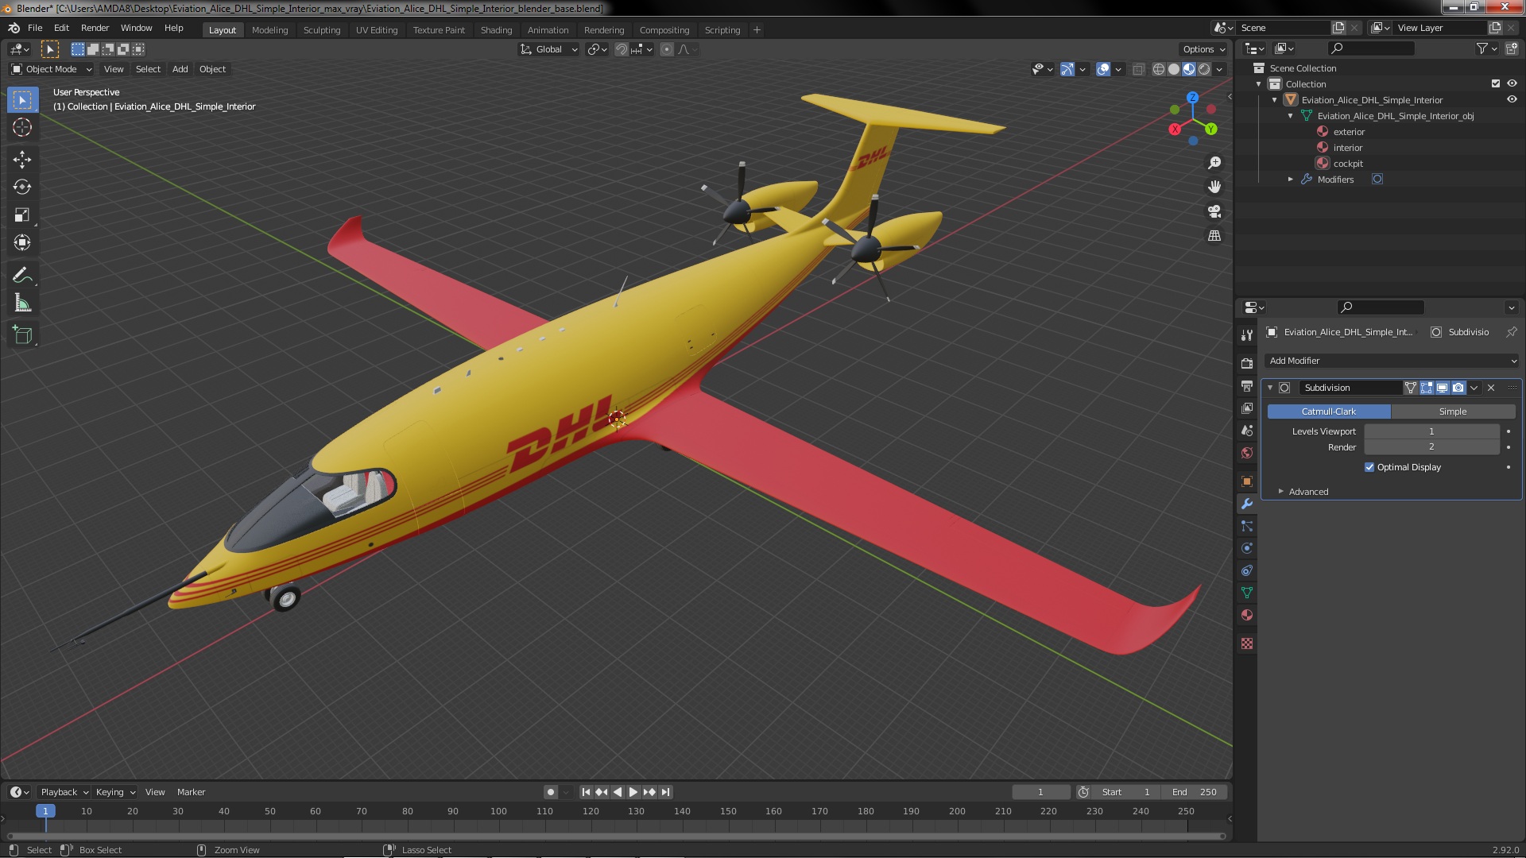Open the Playback dropdown in timeline
The height and width of the screenshot is (858, 1526).
click(x=64, y=792)
